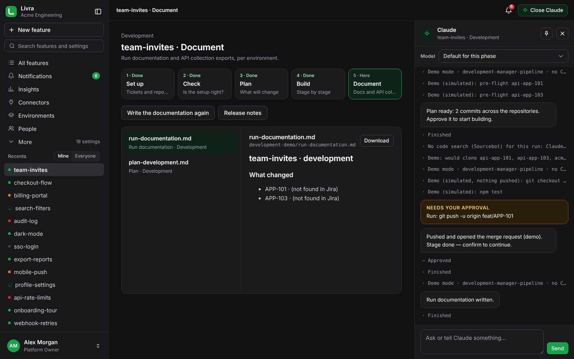Select plan-development.md file
The height and width of the screenshot is (359, 574).
pos(181,166)
